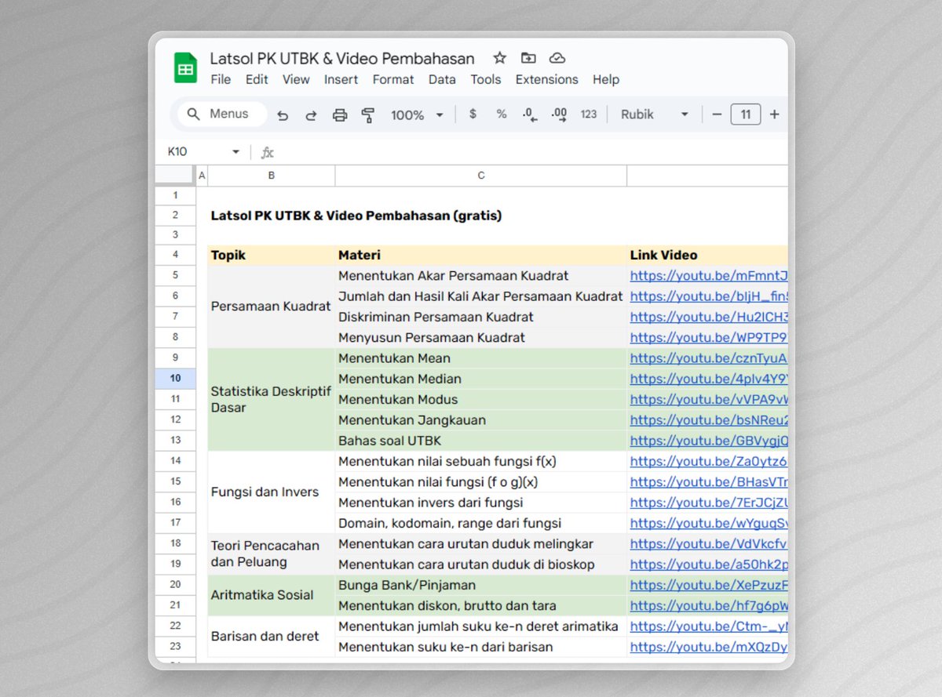Open the Format menu
942x697 pixels.
tap(393, 79)
